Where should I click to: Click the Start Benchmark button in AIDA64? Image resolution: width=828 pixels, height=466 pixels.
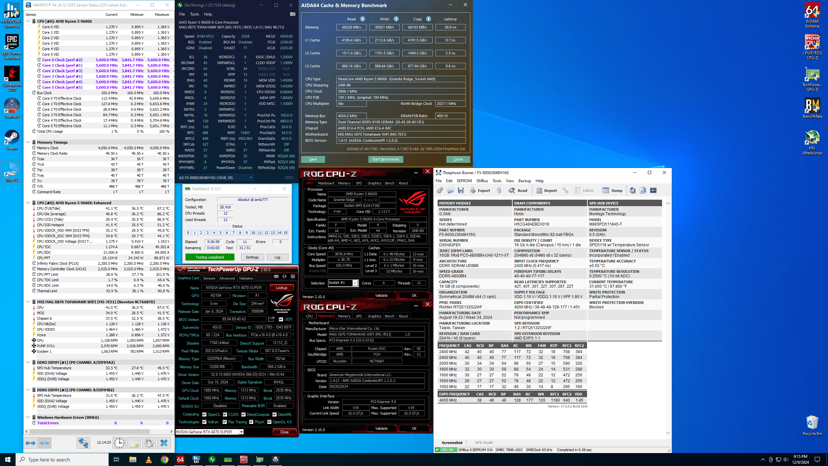(x=386, y=159)
